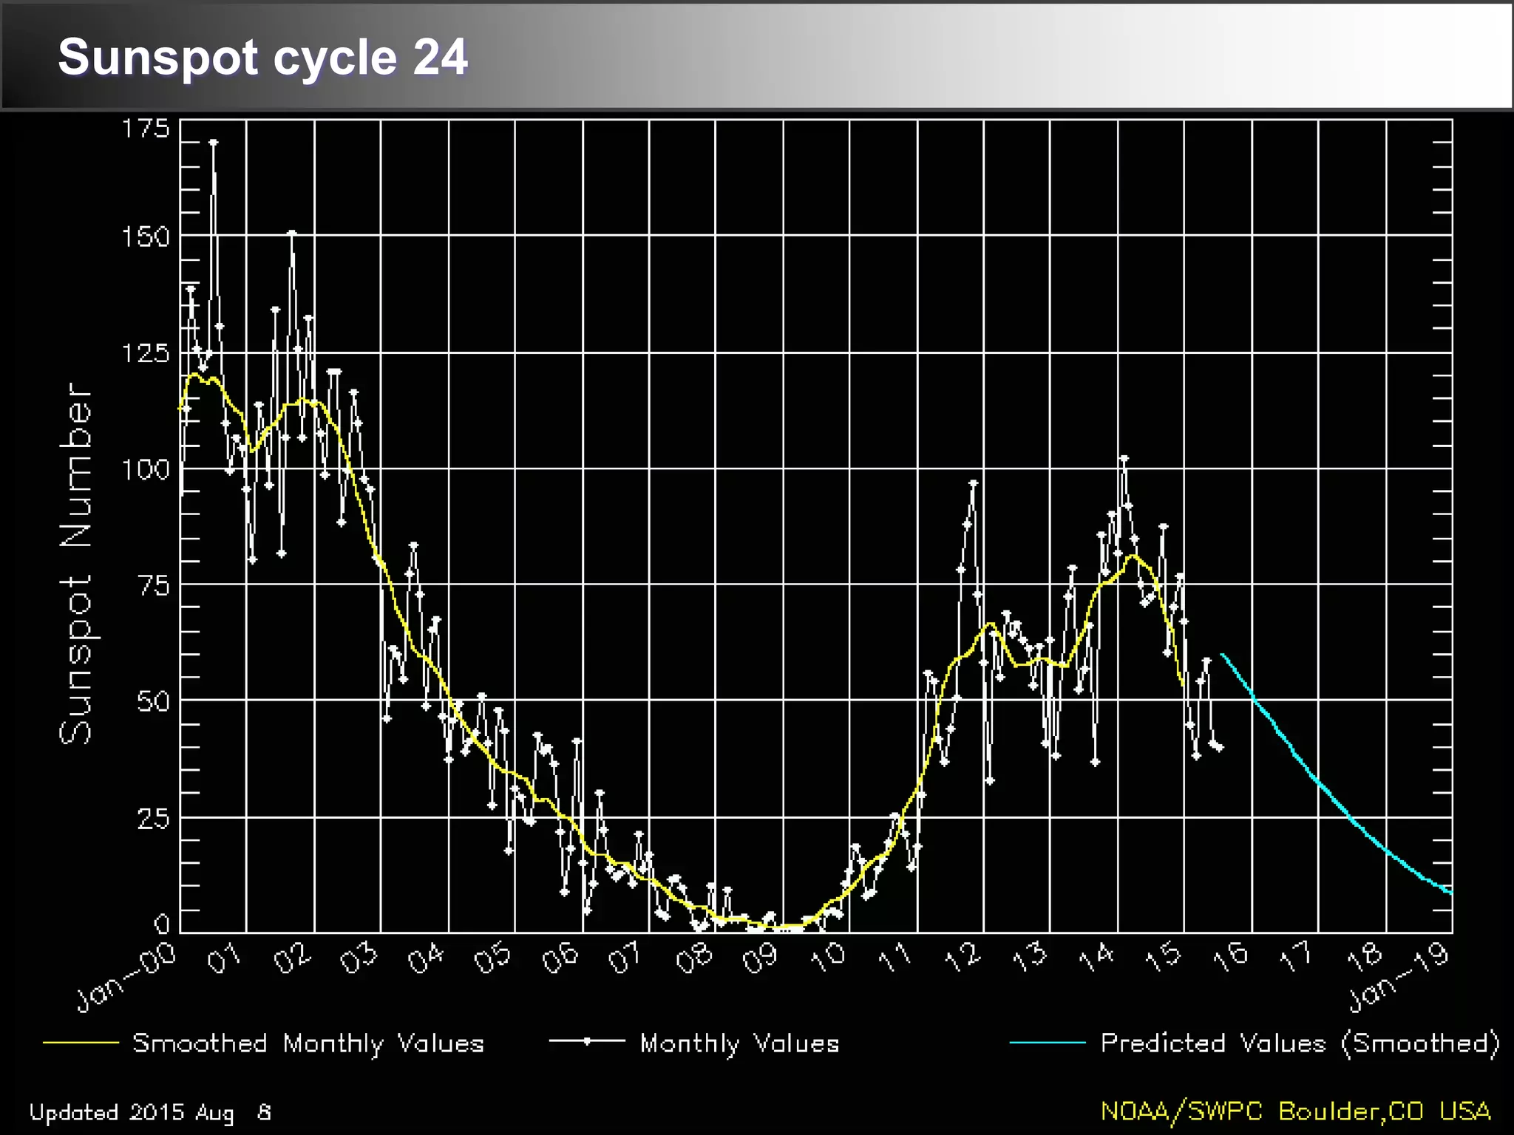Click the NOAA/SWPC Boulder credit text
This screenshot has height=1135, width=1514.
coord(1295,1111)
